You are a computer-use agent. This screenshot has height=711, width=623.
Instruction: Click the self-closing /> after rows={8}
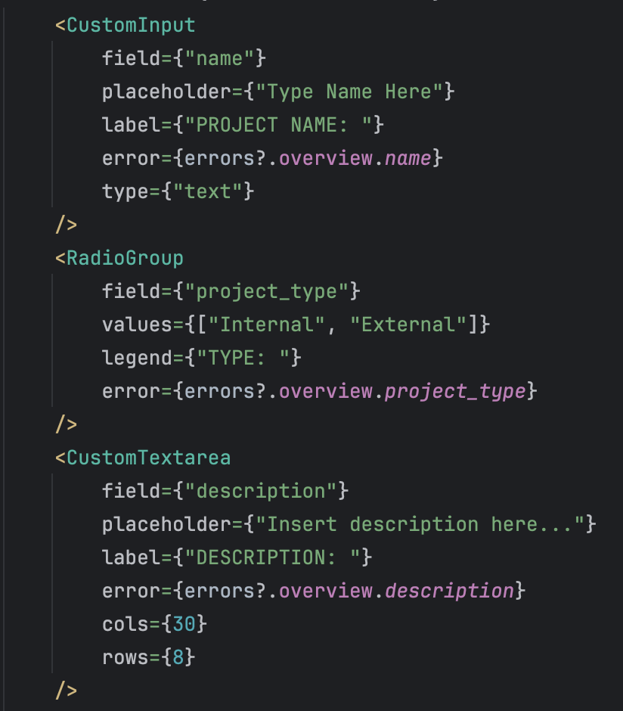[x=67, y=691]
